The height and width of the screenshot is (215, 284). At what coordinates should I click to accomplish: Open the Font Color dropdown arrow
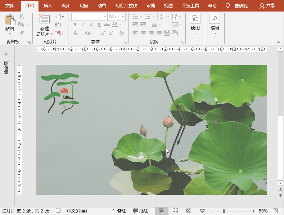click(81, 33)
